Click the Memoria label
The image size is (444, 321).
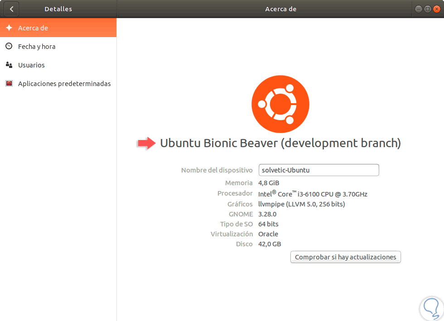239,183
